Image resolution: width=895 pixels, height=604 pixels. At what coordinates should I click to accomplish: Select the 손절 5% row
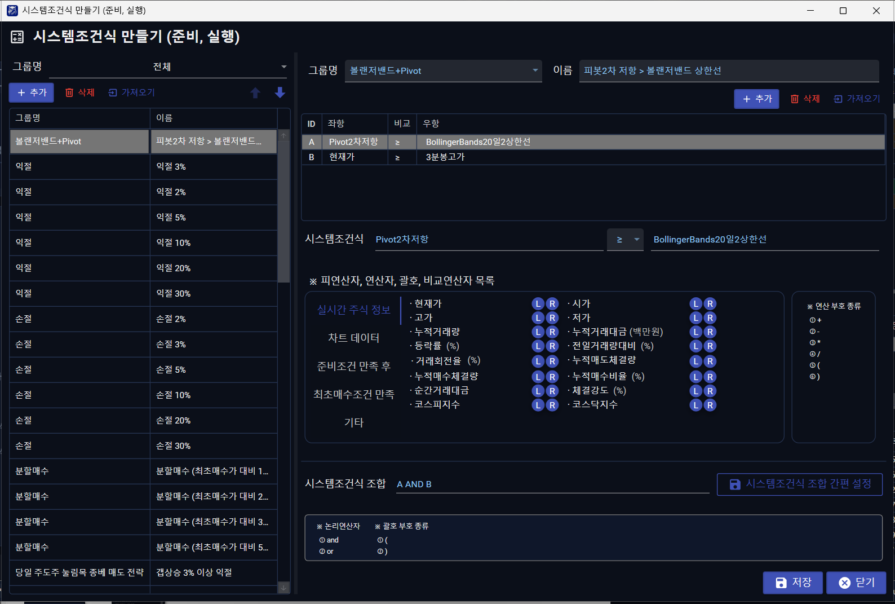point(144,370)
